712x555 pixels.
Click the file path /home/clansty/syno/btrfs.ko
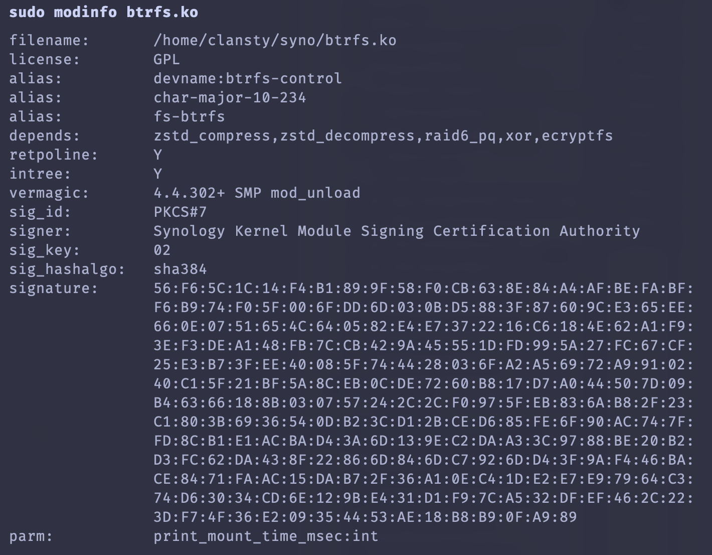(x=275, y=40)
